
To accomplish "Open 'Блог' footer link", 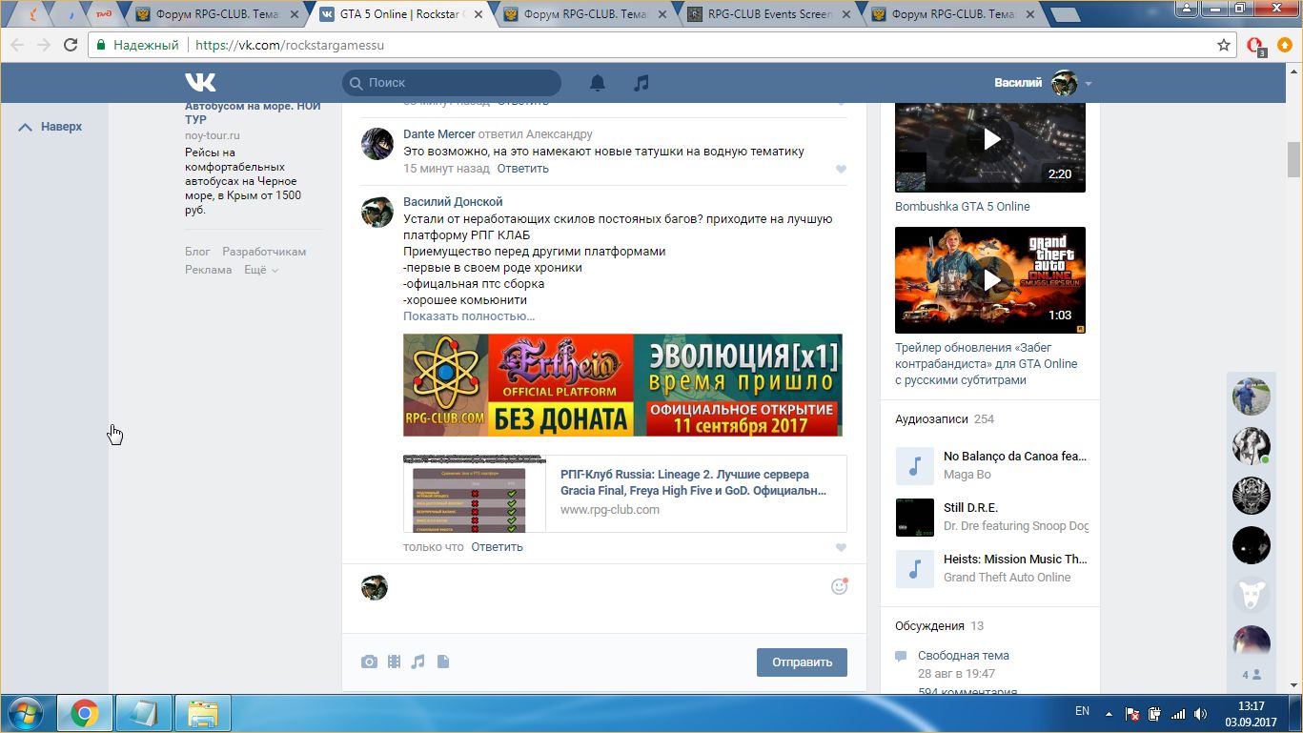I will coord(197,252).
